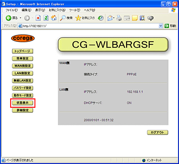Click the browser Back arrow icon

[x=9, y=18]
